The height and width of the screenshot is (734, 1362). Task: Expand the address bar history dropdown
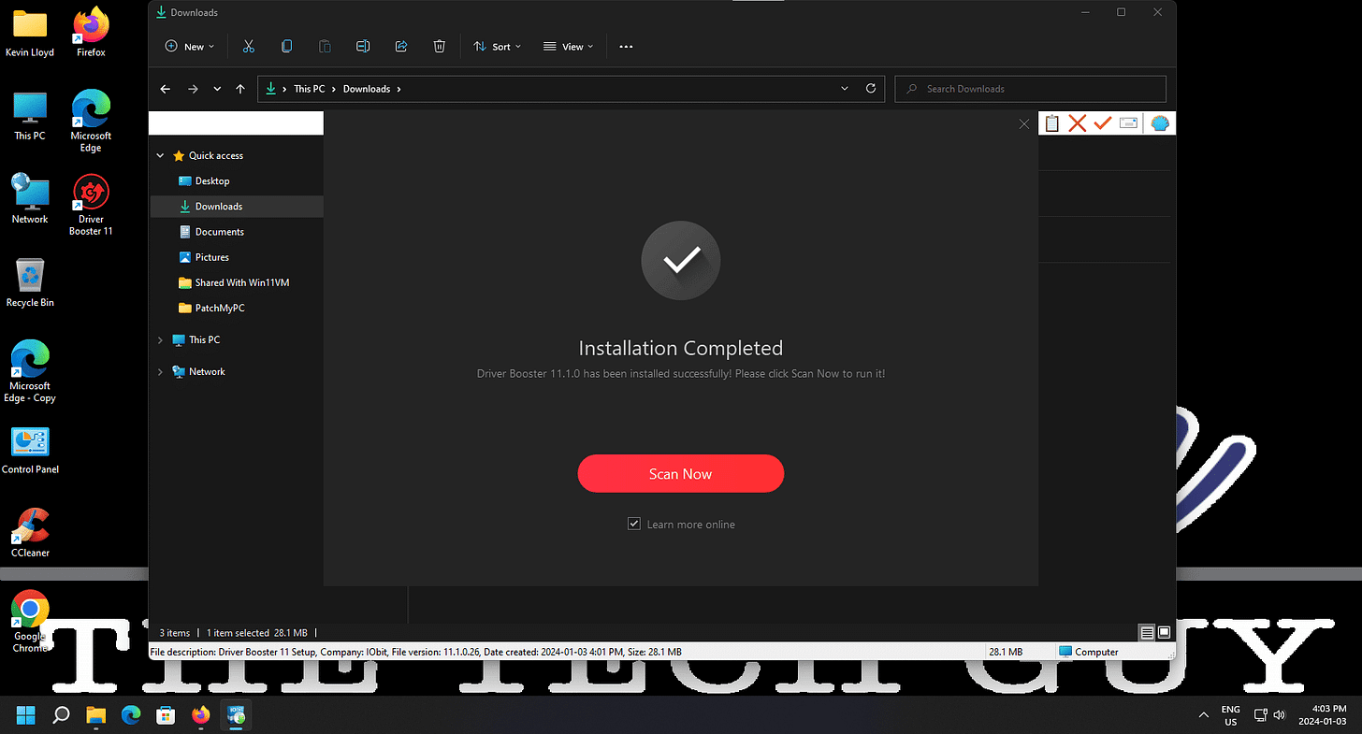[845, 89]
